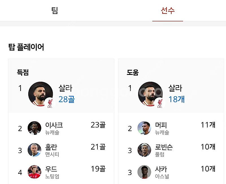Click the Liverpool badge in the 득점 card
The height and width of the screenshot is (184, 226).
tap(50, 103)
